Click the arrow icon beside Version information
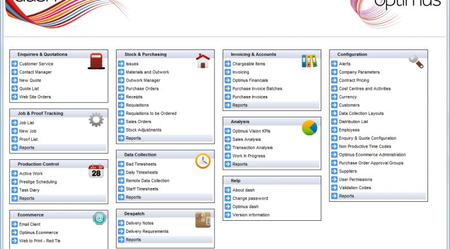 point(227,214)
